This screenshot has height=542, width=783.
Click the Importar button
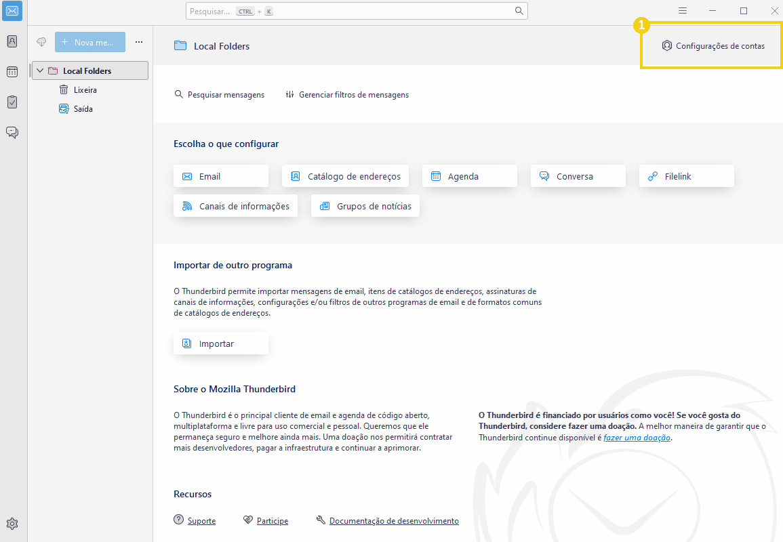220,343
